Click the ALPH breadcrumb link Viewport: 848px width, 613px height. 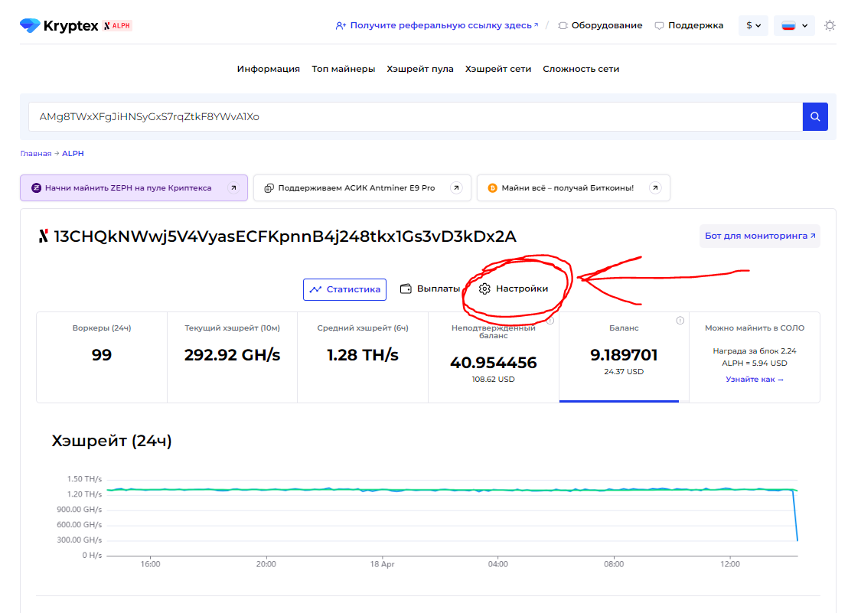click(x=73, y=154)
